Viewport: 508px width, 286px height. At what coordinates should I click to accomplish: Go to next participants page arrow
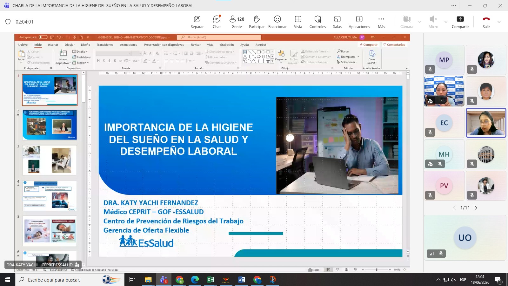tap(476, 208)
